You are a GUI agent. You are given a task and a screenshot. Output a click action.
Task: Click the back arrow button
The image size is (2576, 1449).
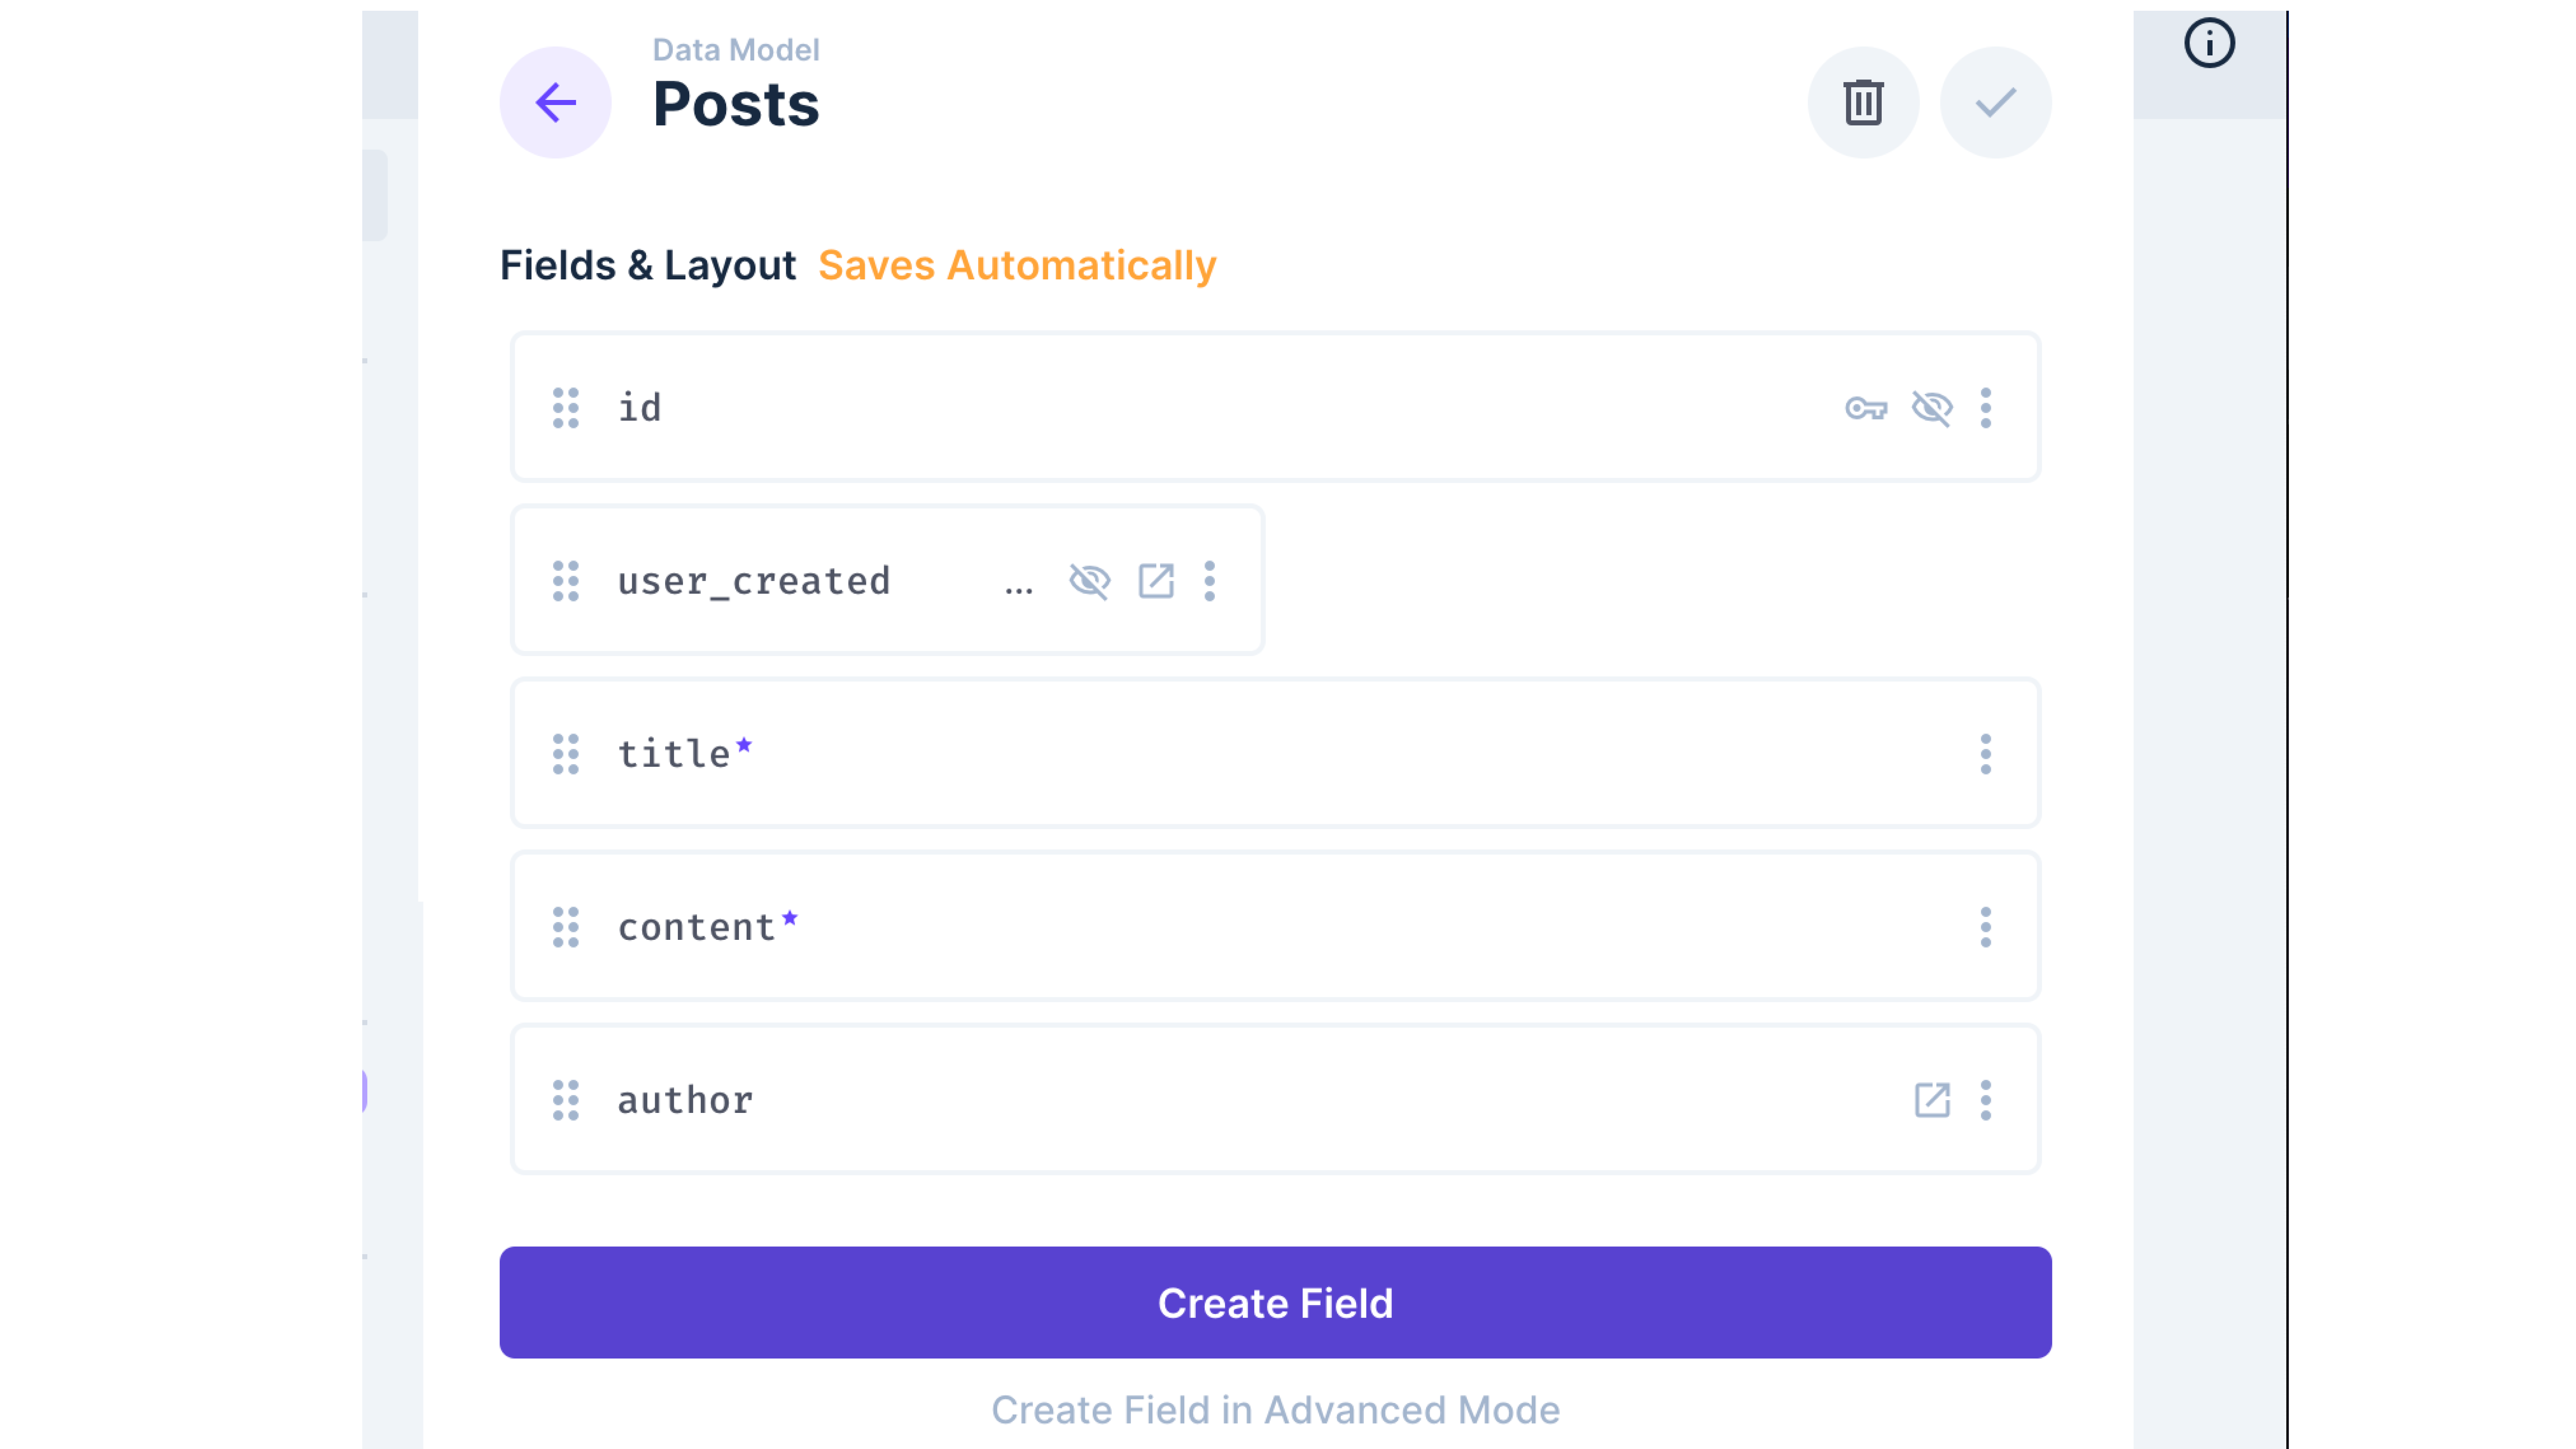[x=555, y=102]
